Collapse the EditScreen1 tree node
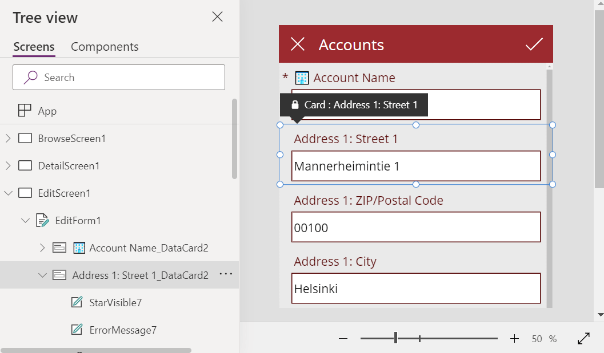This screenshot has height=353, width=604. pyautogui.click(x=8, y=193)
